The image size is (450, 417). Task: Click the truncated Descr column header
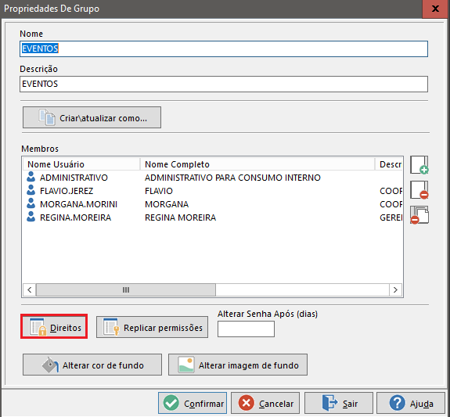coord(389,164)
